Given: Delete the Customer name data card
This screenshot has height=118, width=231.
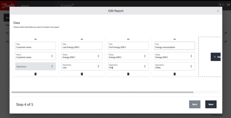Looking at the screenshot, I should [x=36, y=74].
